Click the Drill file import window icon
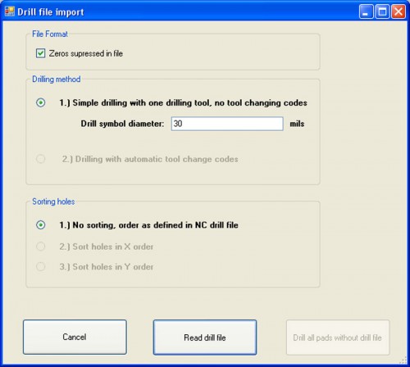 click(x=10, y=11)
